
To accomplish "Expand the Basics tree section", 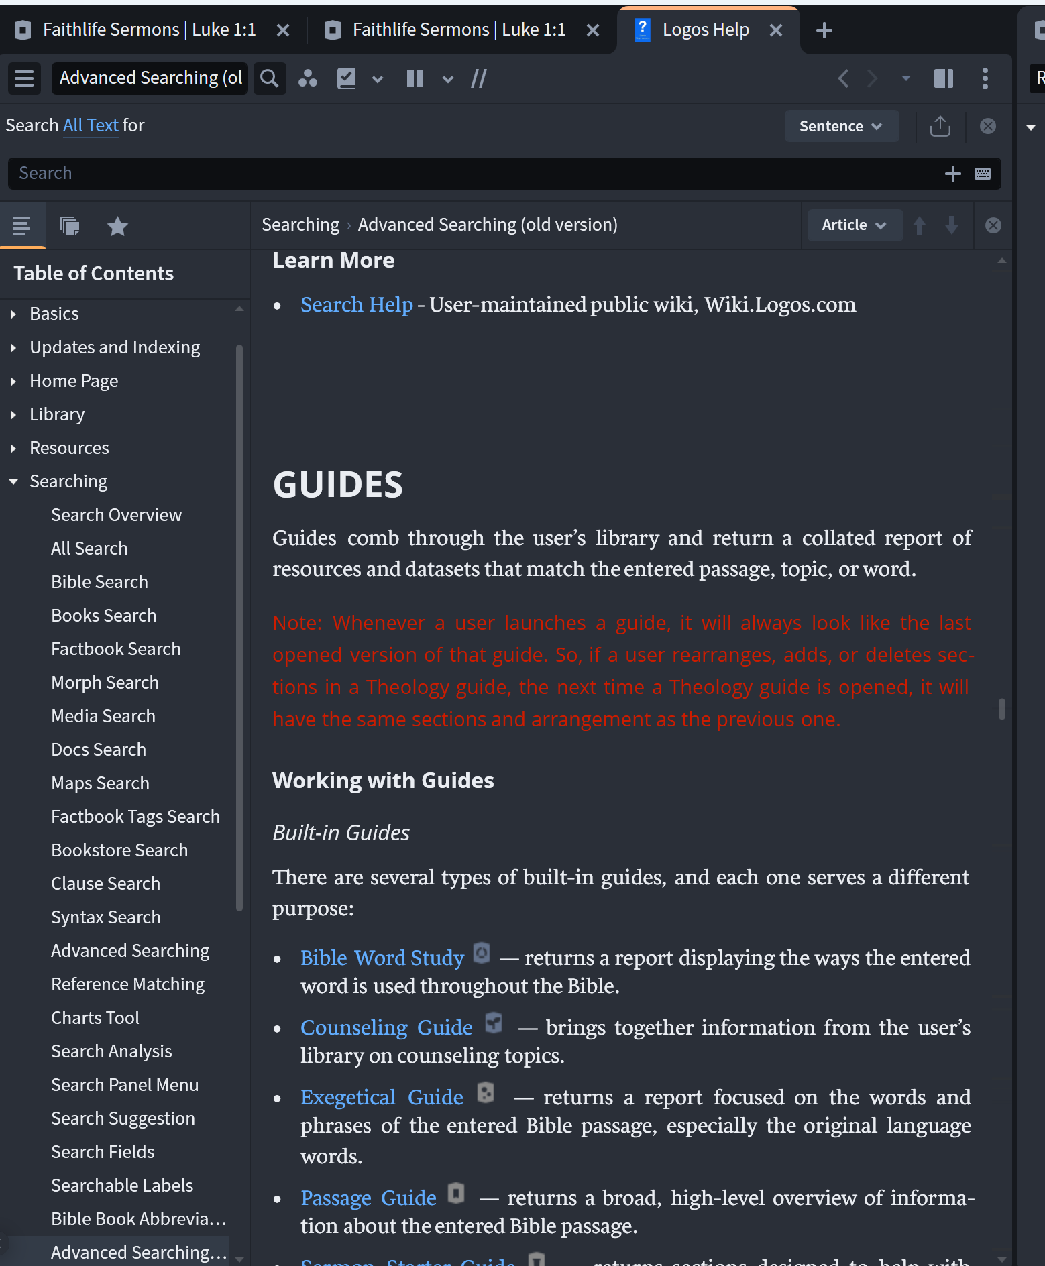I will point(13,314).
